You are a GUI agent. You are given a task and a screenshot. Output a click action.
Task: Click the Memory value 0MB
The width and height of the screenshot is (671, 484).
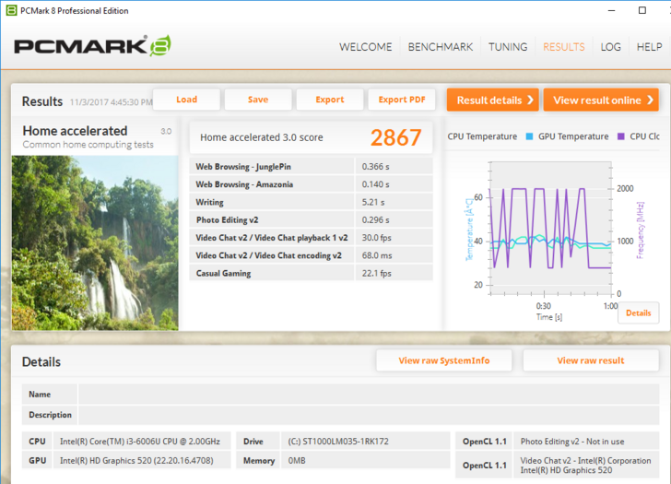point(297,460)
